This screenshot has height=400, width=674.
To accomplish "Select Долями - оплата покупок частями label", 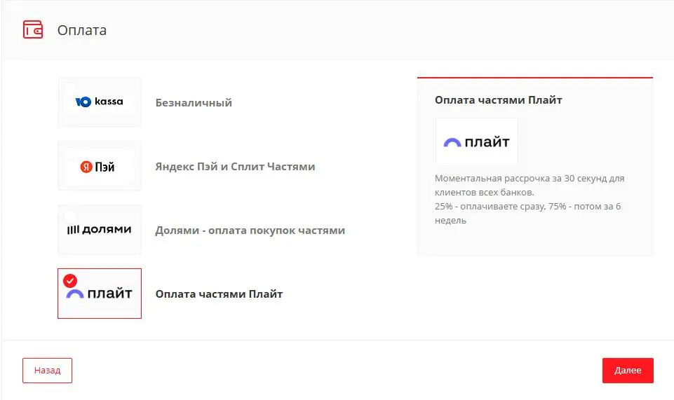I will coord(250,230).
